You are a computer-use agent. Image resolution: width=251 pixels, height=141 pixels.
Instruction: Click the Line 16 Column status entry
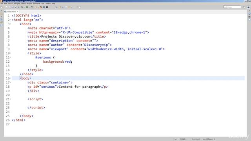[209, 139]
